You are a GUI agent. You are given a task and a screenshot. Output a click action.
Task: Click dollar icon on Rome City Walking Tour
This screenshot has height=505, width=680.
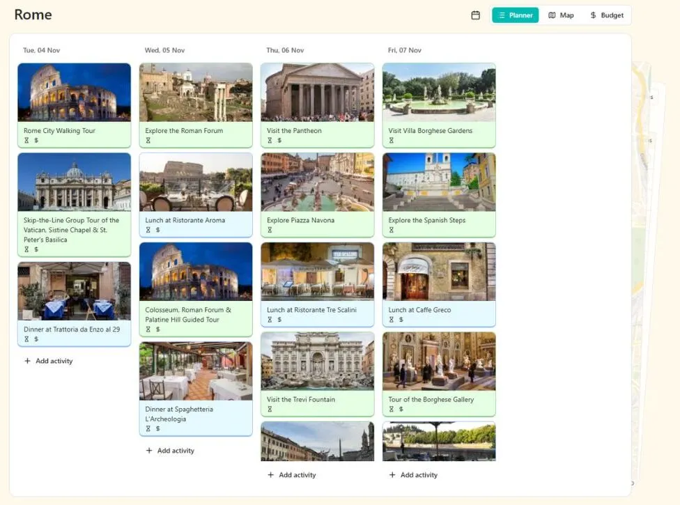tap(36, 141)
